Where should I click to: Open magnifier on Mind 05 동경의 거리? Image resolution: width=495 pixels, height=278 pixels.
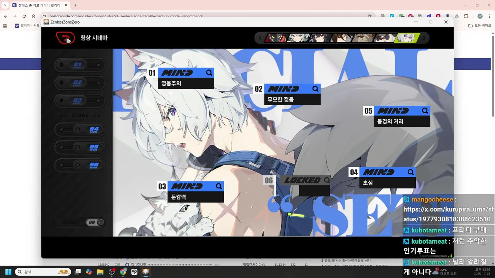(x=425, y=111)
